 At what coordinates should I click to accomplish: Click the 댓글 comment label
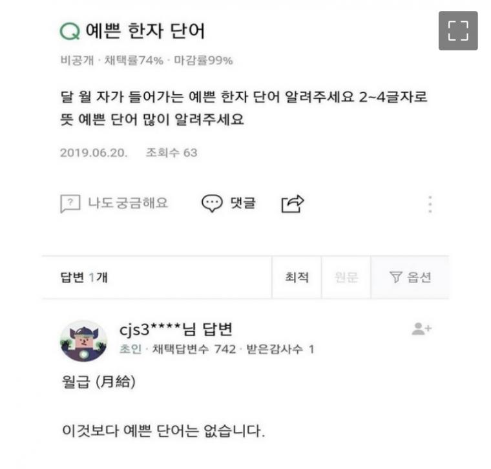point(243,203)
